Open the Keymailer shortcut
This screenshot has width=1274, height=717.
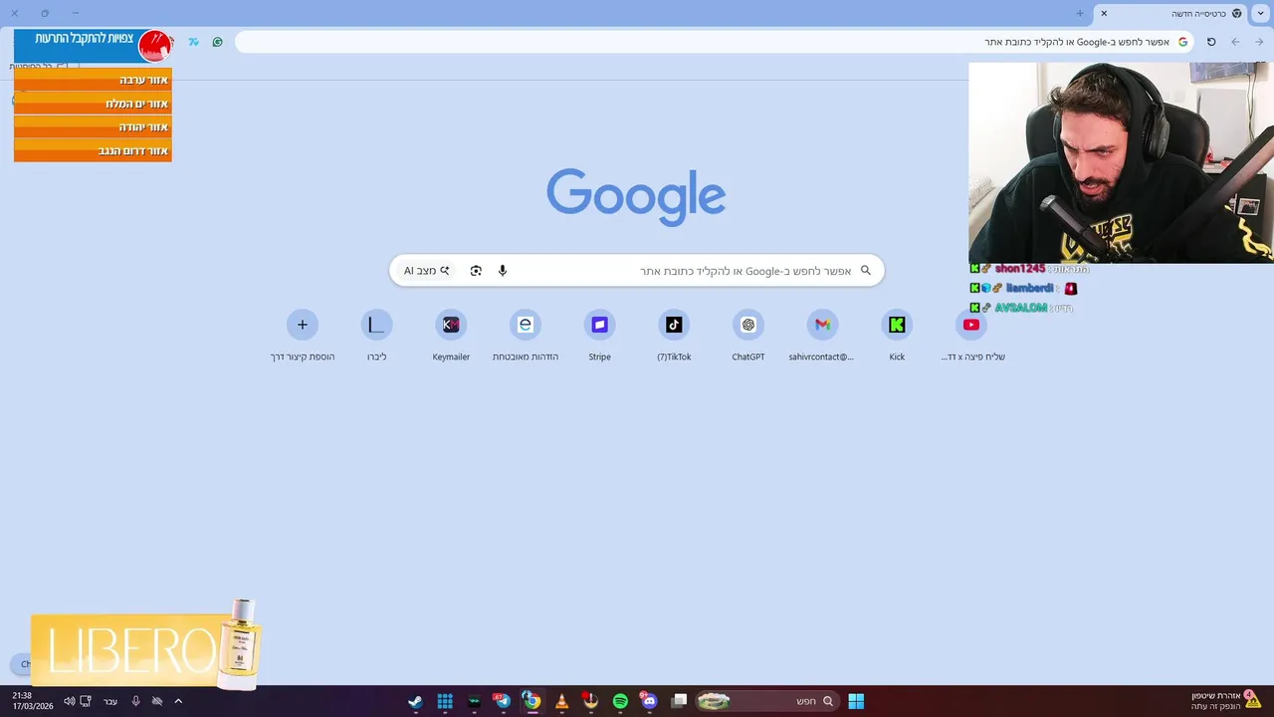[451, 336]
